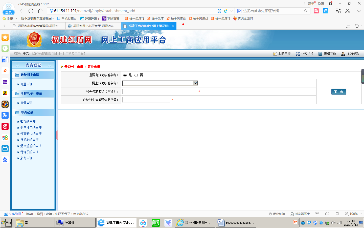Select the 是 radio button

pyautogui.click(x=125, y=75)
